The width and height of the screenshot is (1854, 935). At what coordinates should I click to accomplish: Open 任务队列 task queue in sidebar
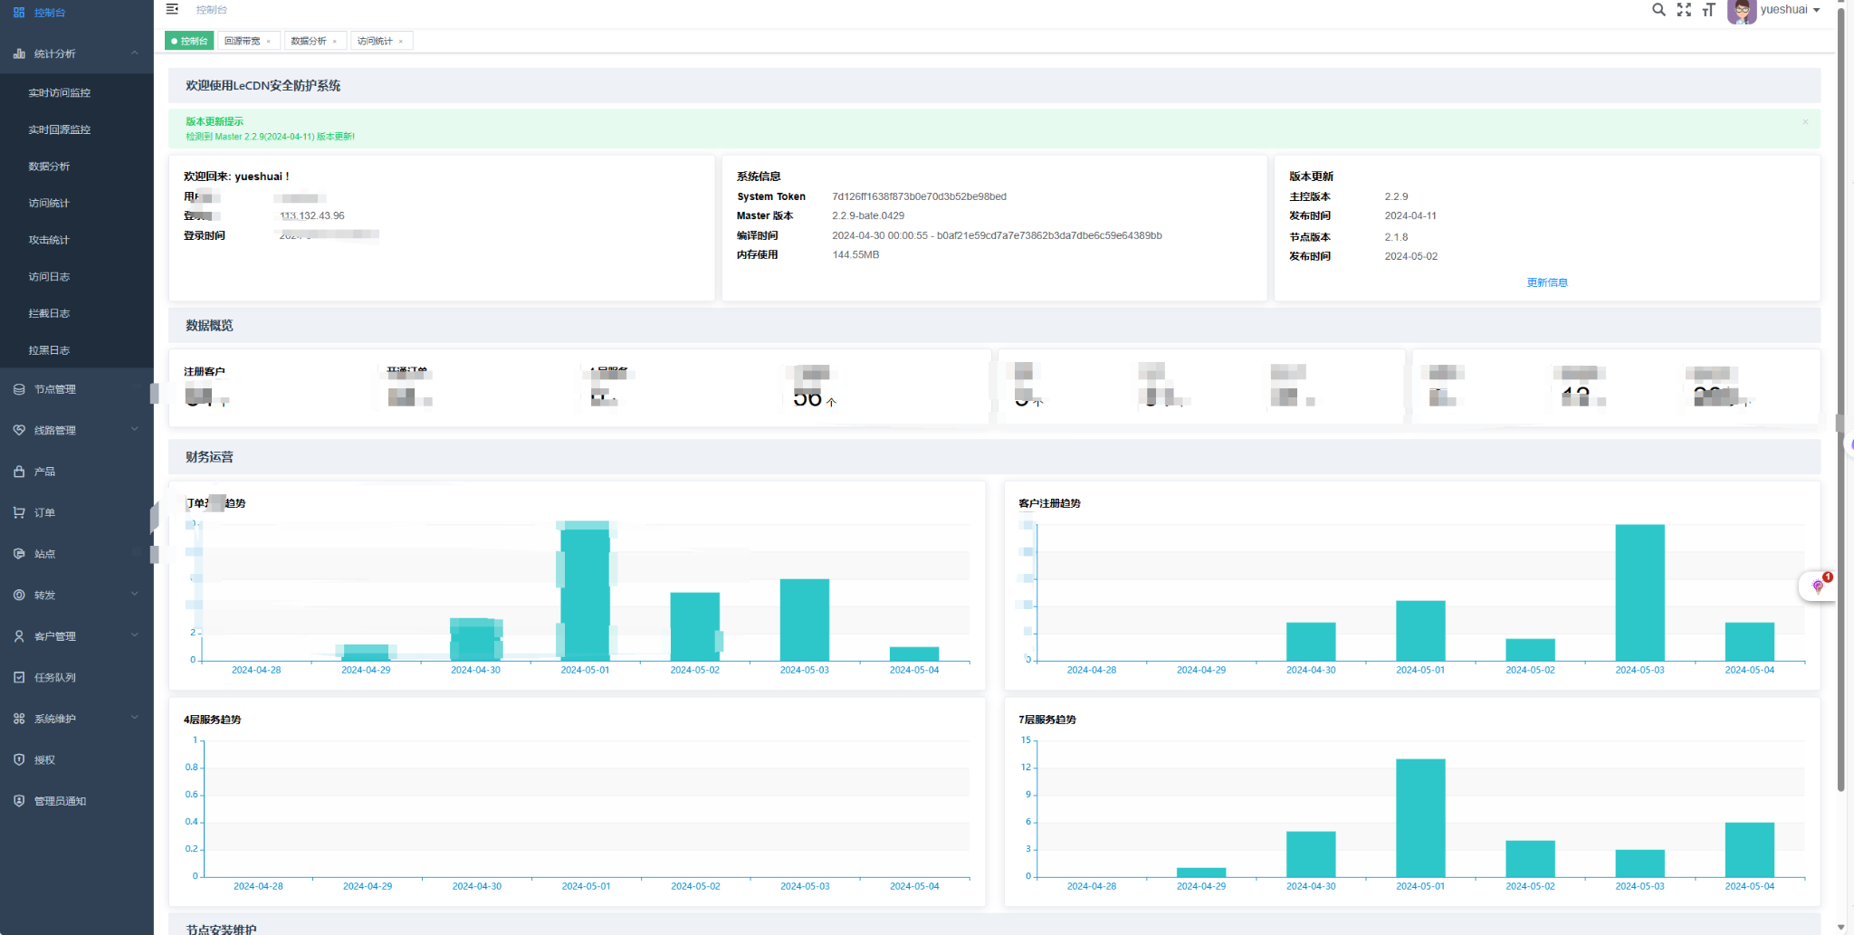54,677
